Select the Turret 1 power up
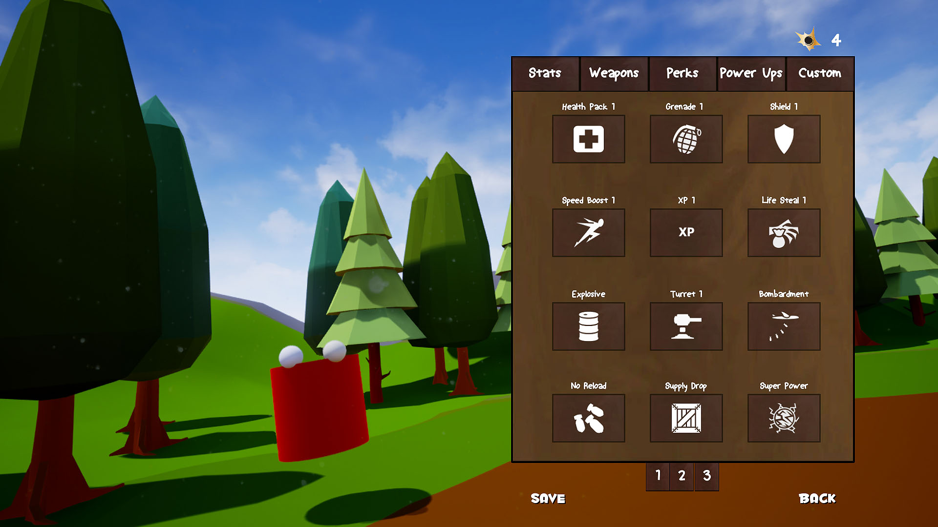Viewport: 938px width, 527px height. [686, 326]
